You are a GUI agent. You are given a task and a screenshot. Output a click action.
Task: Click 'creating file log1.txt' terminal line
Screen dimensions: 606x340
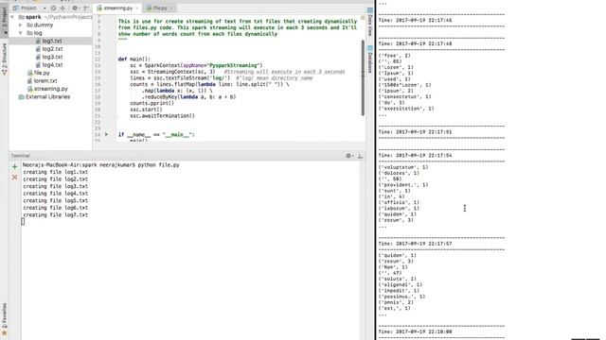coord(55,172)
